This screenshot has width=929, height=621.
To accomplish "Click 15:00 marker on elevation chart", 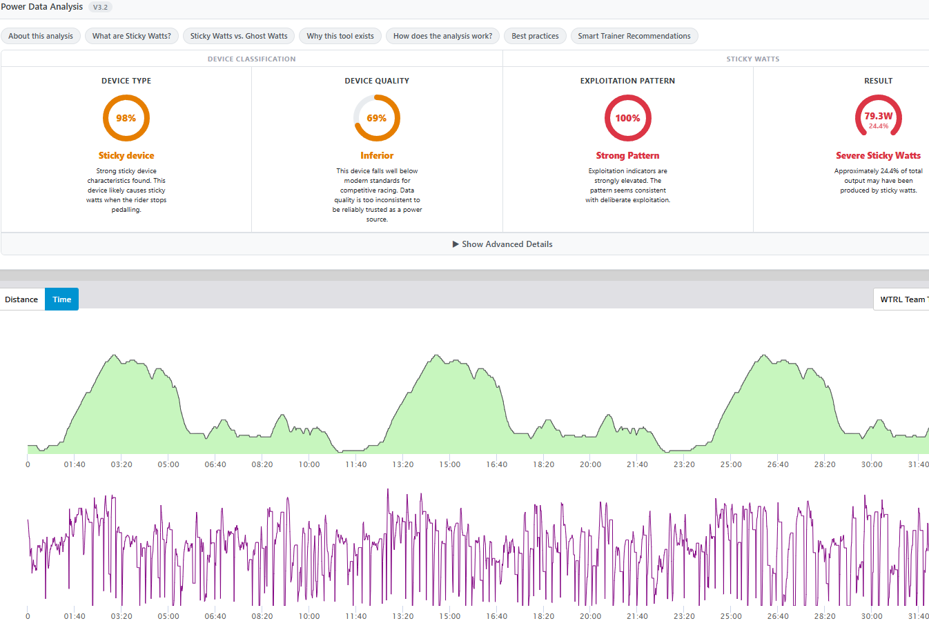I will (x=450, y=464).
